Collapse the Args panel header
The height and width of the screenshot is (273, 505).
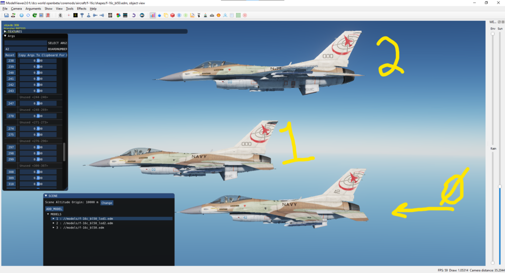point(5,36)
